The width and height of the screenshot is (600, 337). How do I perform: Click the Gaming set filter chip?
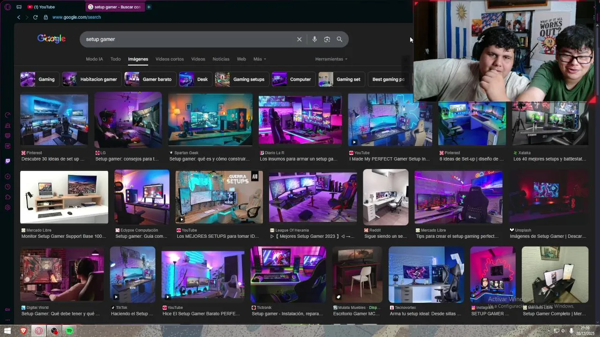point(342,79)
